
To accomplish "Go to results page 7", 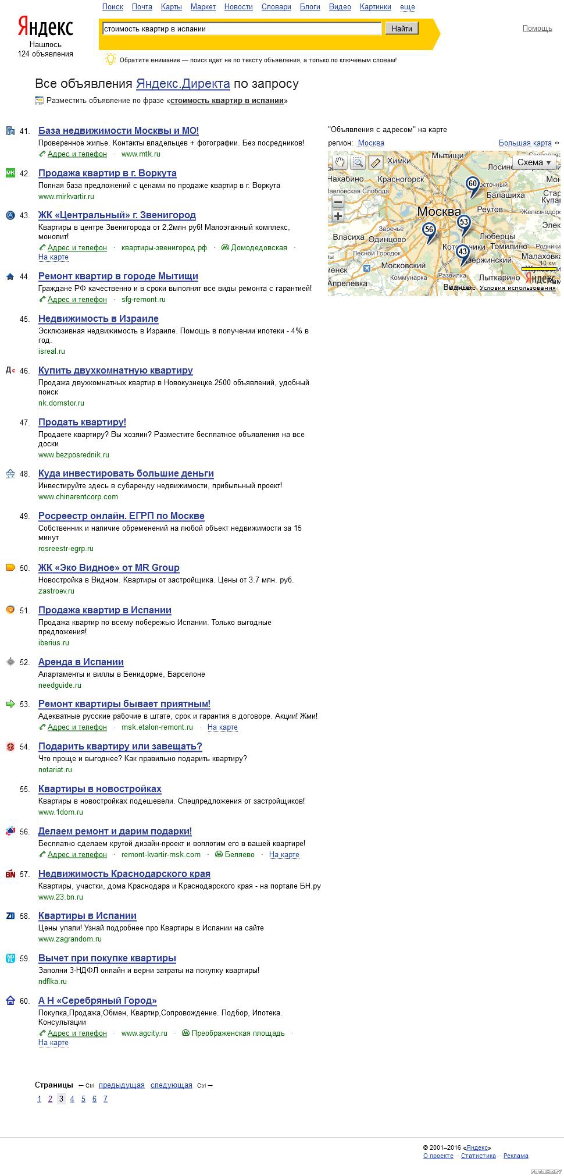I will point(105,1099).
